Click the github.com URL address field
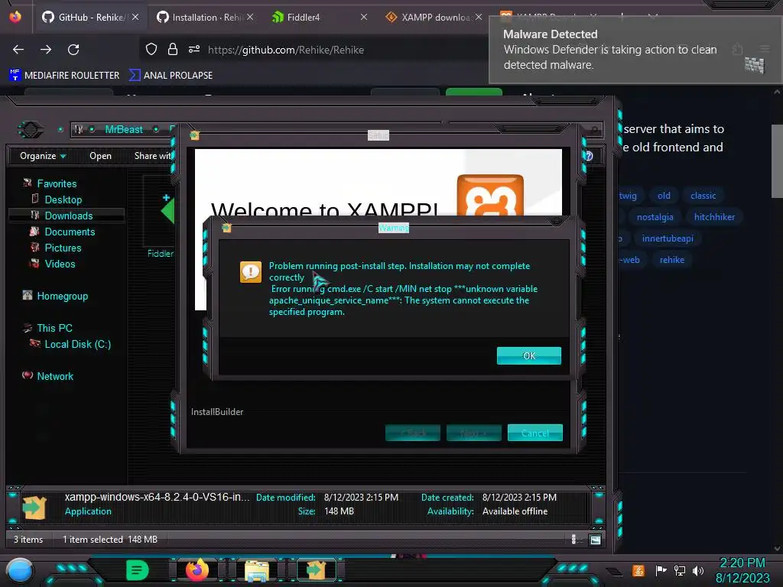 (x=286, y=50)
